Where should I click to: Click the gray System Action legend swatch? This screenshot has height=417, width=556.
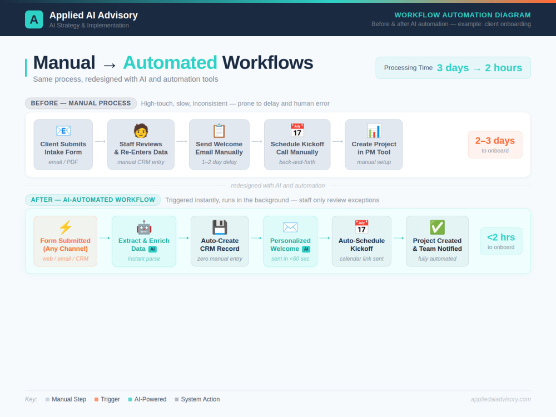pyautogui.click(x=177, y=400)
